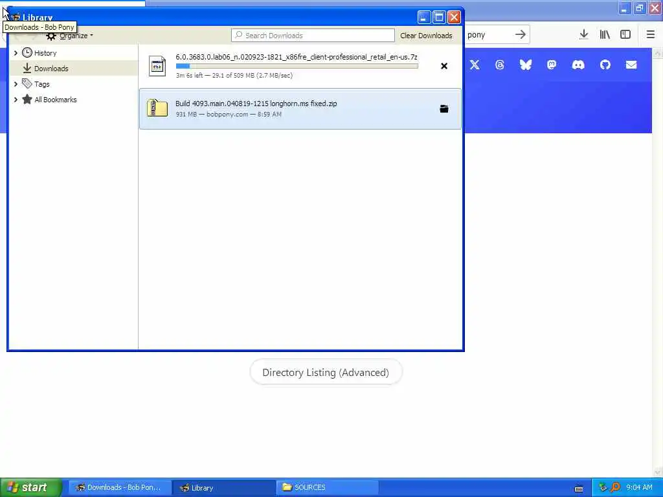Select All Bookmarks in the sidebar
This screenshot has width=663, height=497.
click(x=74, y=100)
